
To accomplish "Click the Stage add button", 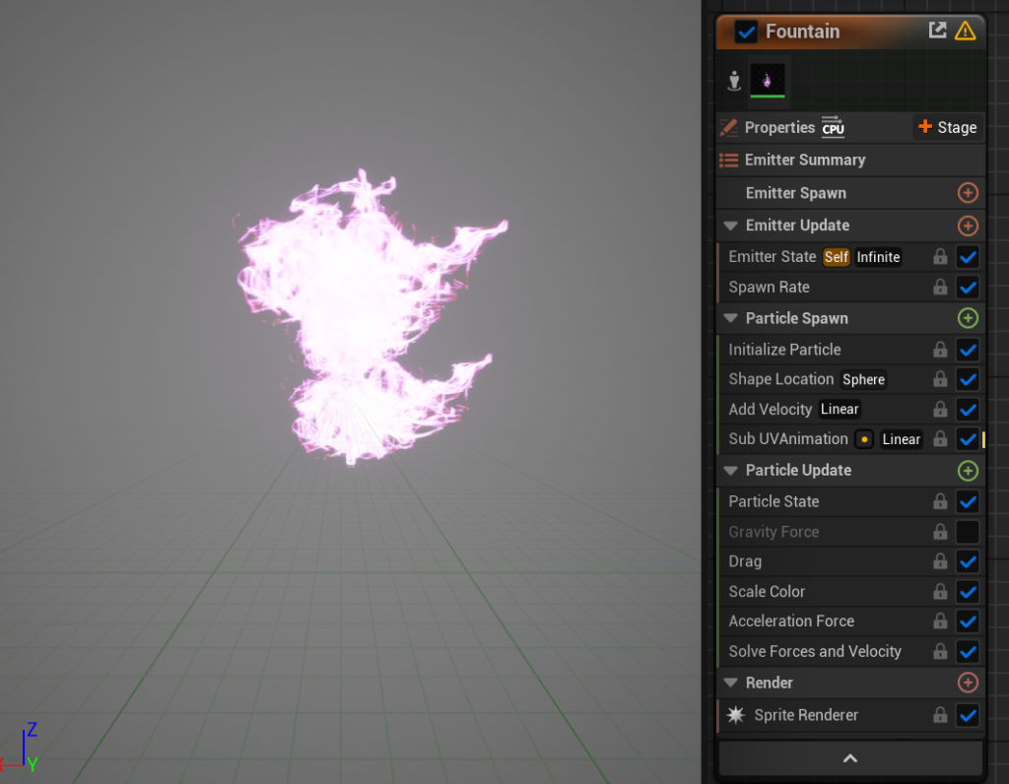I will pos(946,127).
